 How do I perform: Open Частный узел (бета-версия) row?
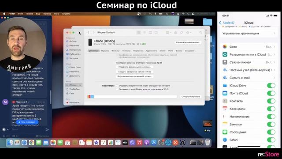(x=249, y=70)
